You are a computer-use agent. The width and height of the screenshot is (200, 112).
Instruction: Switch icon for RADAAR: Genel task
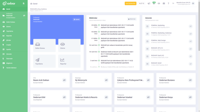click(191, 64)
